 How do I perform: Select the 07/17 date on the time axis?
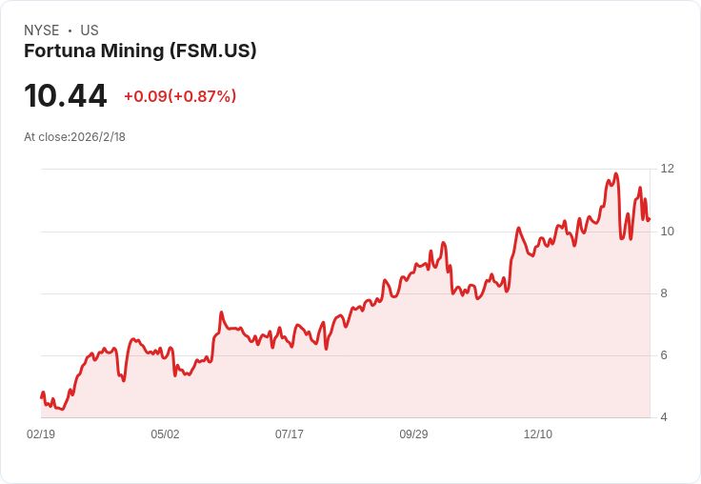290,434
